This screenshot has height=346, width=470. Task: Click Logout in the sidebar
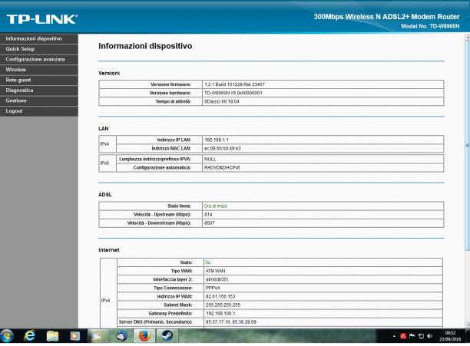[x=39, y=110]
